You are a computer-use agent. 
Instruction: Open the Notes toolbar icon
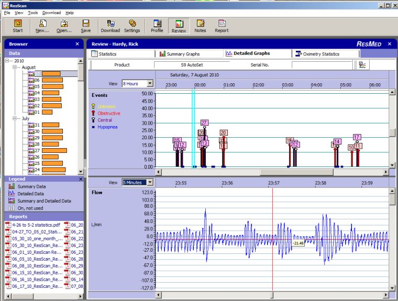(200, 26)
